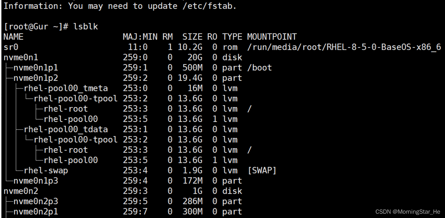445x218 pixels.
Task: Click the "nvme0n2p3" partition name
Action: pyautogui.click(x=36, y=202)
